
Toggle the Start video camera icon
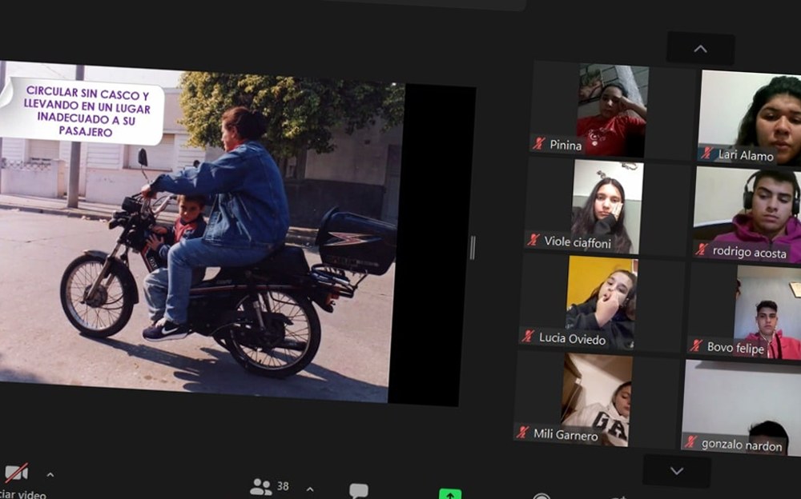tap(16, 473)
